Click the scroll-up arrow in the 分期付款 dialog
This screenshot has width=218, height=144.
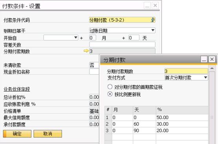point(212,68)
